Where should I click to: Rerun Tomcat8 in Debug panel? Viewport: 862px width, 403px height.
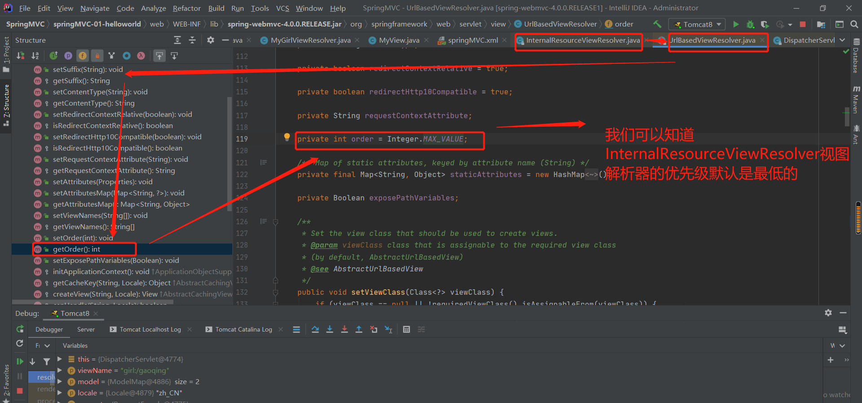coord(20,329)
